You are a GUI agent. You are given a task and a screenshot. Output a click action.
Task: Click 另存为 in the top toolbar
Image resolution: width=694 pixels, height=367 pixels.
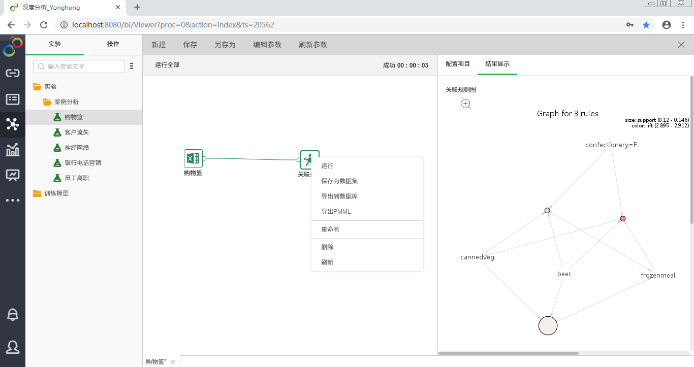pos(225,45)
